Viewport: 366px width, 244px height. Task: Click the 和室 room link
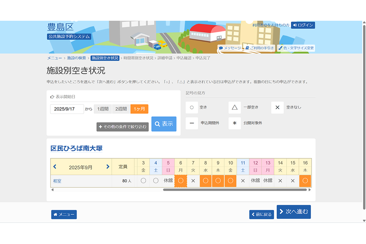[57, 181]
